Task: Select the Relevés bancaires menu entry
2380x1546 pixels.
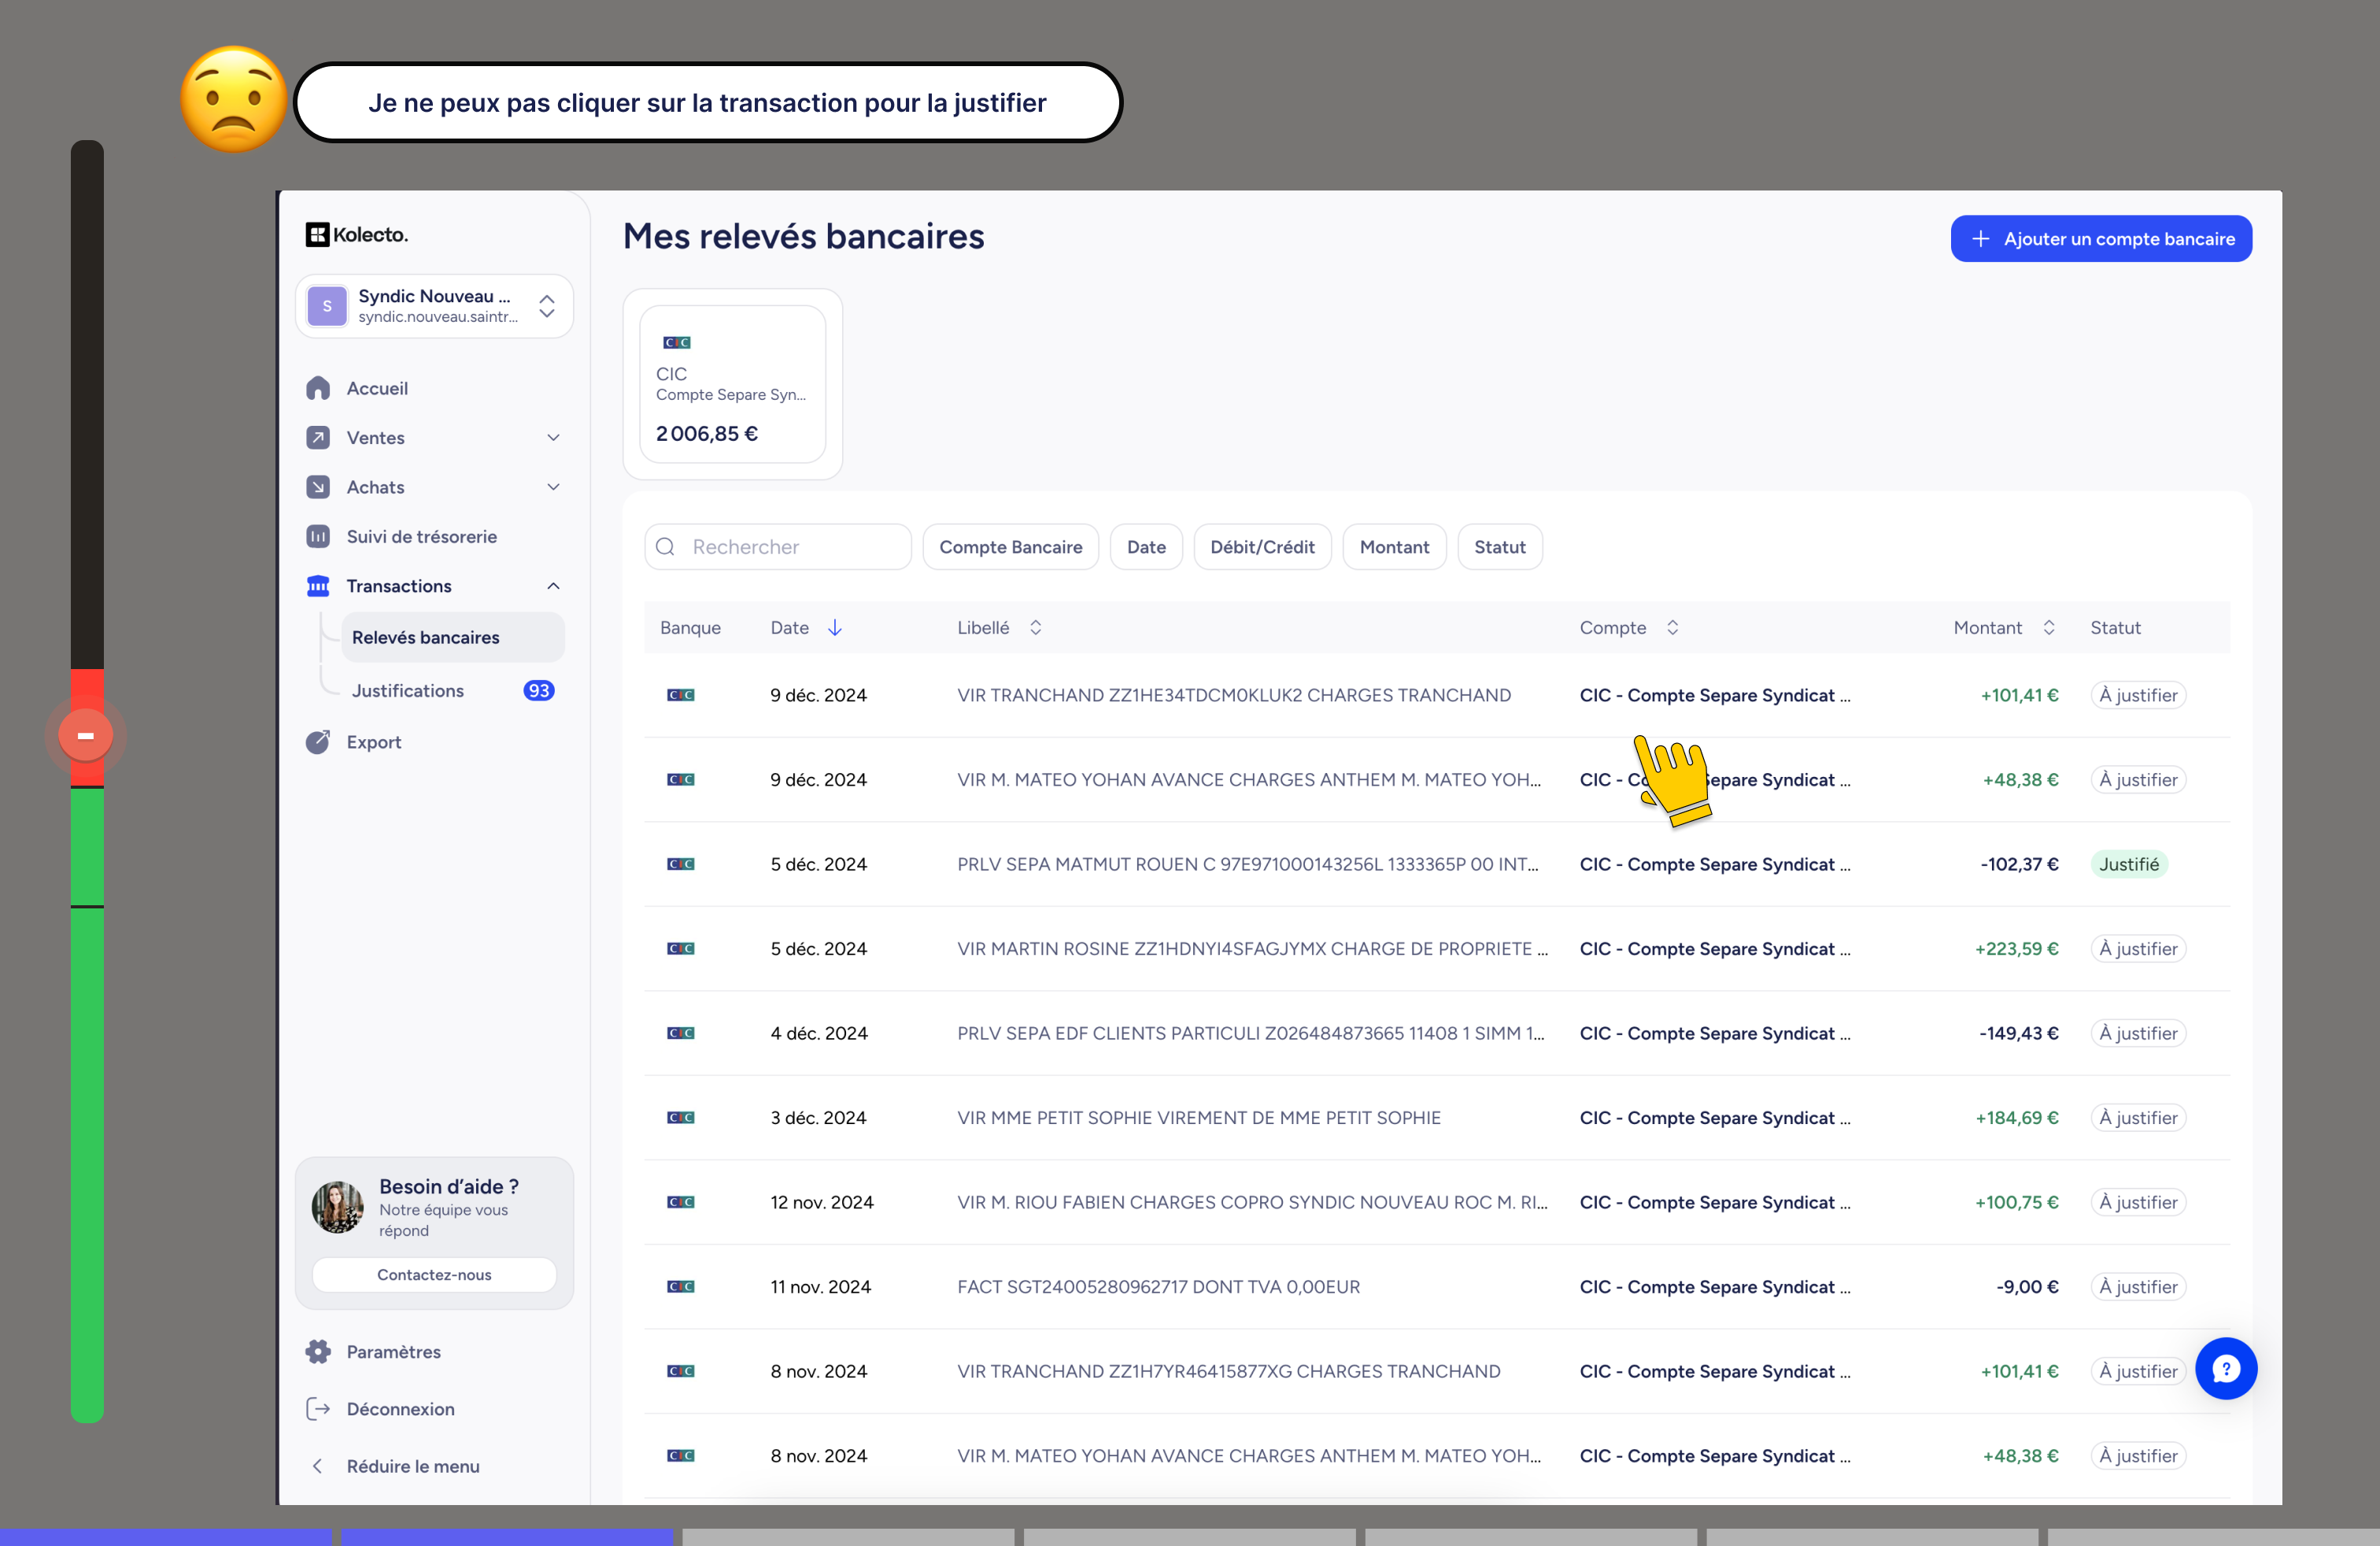Action: [424, 637]
